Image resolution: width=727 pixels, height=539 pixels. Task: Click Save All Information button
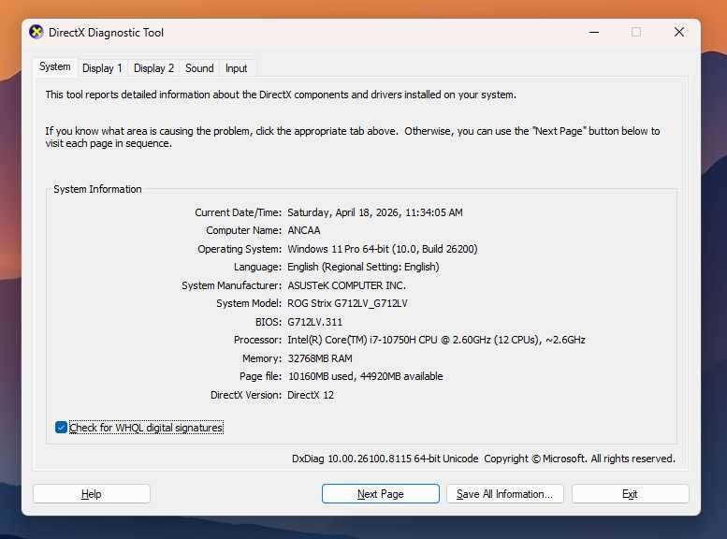pyautogui.click(x=505, y=494)
